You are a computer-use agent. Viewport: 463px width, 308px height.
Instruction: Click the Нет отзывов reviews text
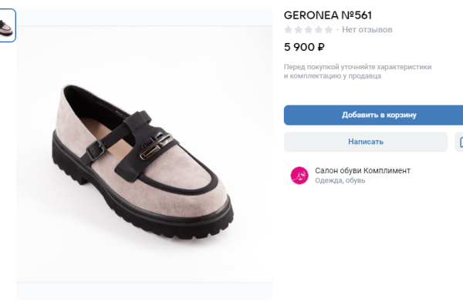[367, 30]
